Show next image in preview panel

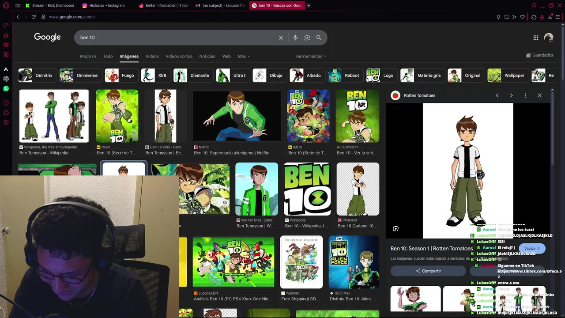pyautogui.click(x=511, y=95)
